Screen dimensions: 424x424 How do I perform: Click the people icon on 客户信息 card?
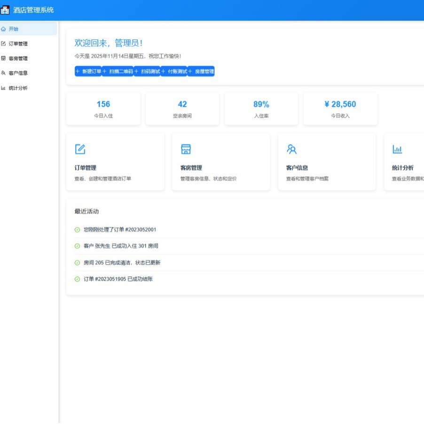[291, 149]
